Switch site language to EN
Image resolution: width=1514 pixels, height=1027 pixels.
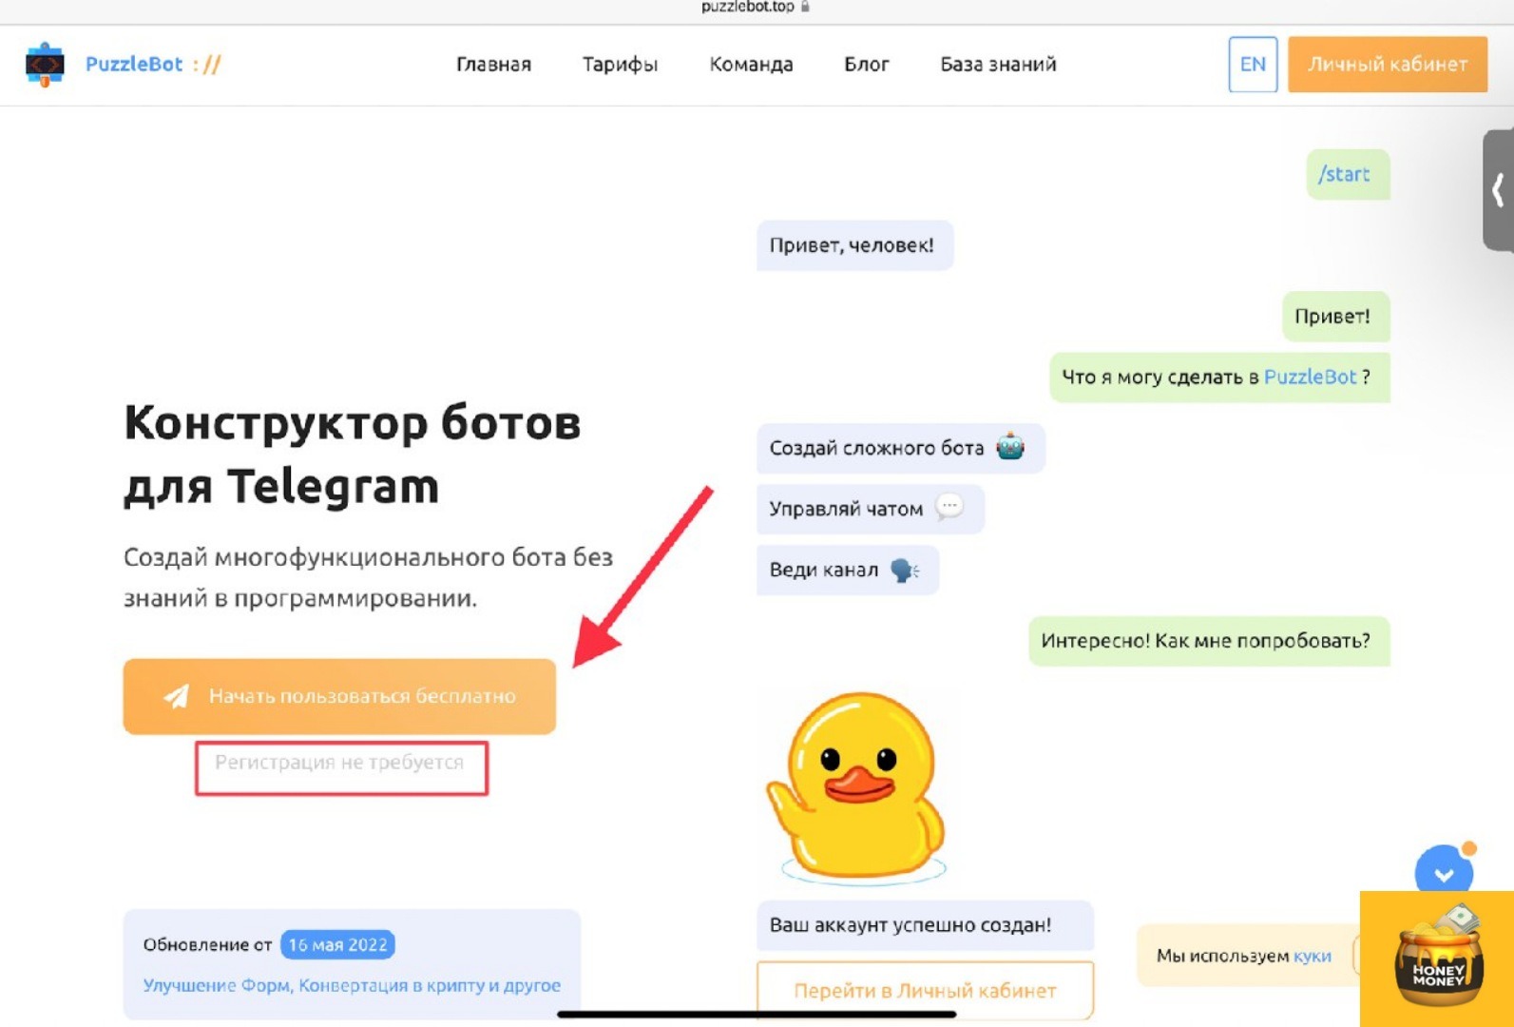(x=1253, y=65)
